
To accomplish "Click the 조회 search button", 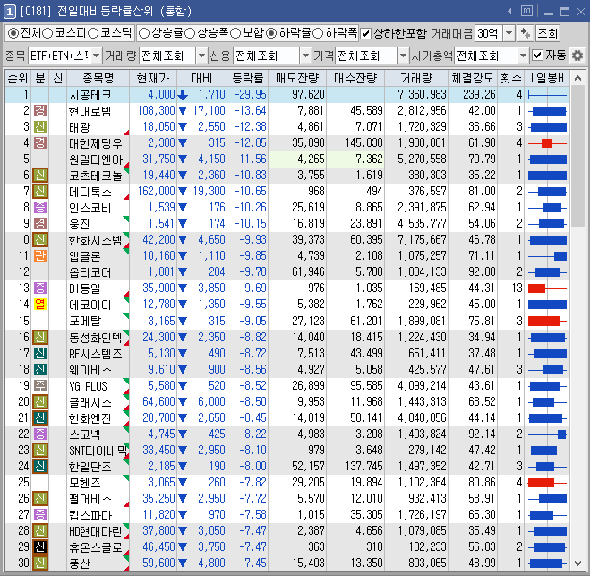I will pos(548,33).
